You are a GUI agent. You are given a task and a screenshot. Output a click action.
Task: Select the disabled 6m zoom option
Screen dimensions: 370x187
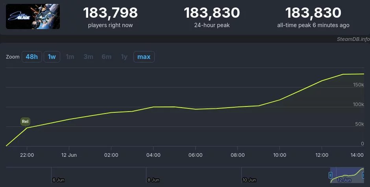pos(106,57)
